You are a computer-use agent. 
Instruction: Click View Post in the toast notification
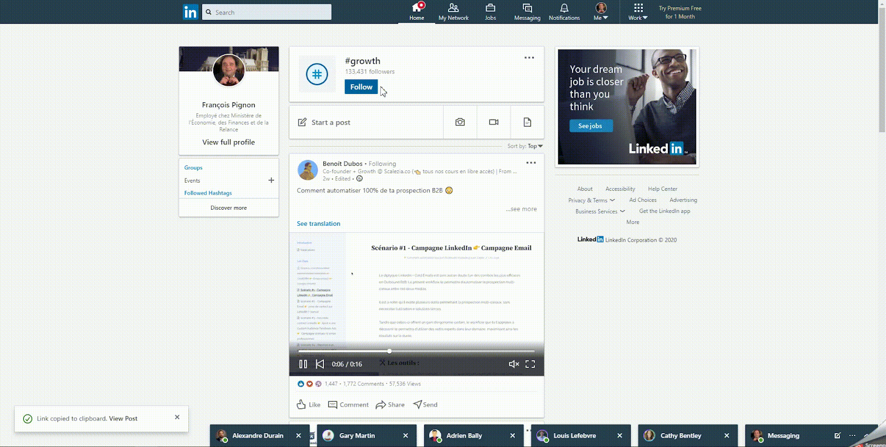(x=123, y=419)
